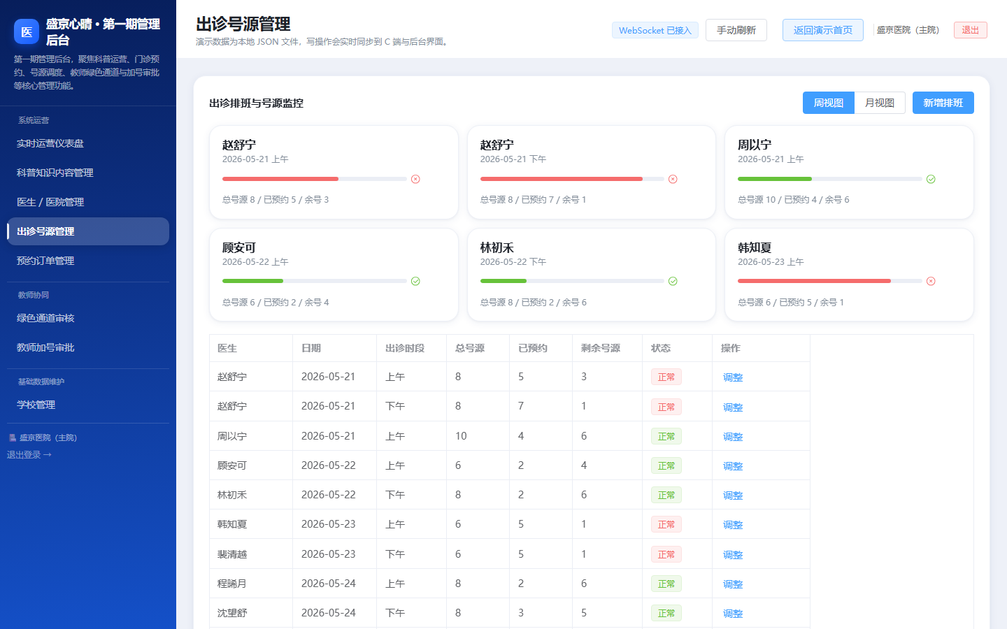Click progress bar on 周以宁 card
The height and width of the screenshot is (629, 1007).
(830, 179)
